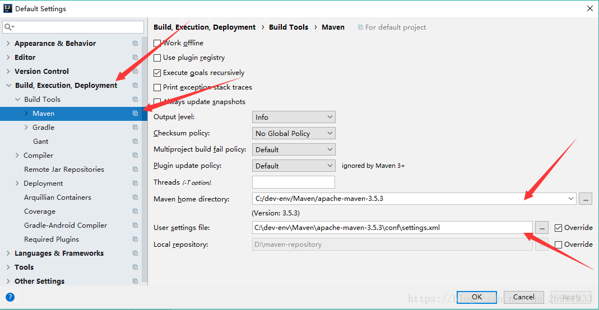Expand the Gradle subtree arrow
The image size is (599, 310).
[x=26, y=128]
